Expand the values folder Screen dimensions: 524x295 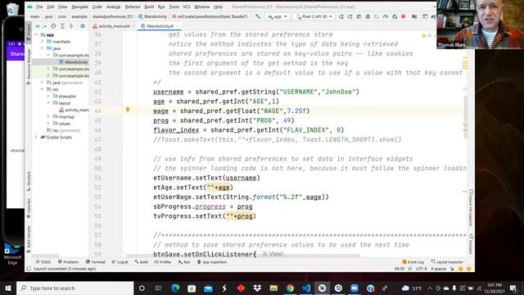[48, 124]
